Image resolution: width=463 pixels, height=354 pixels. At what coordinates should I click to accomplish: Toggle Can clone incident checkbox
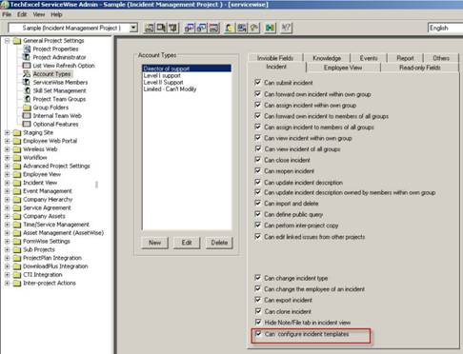258,311
